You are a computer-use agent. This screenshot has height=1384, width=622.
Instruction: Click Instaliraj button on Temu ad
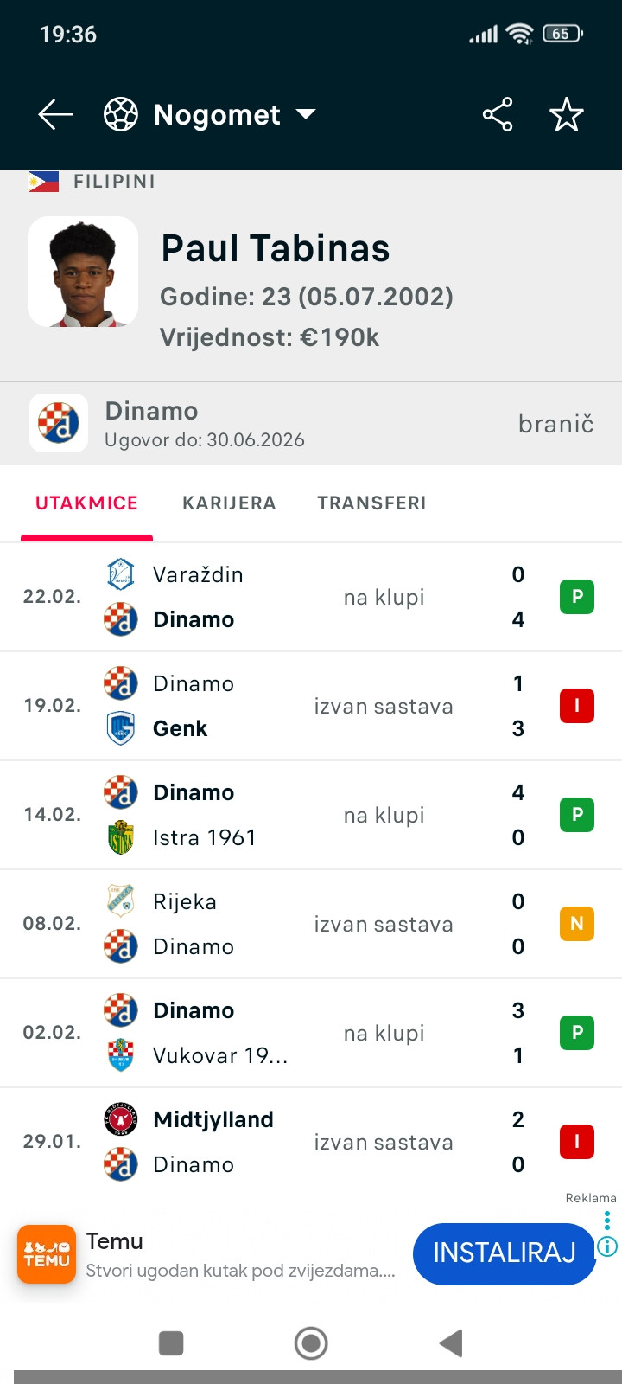pos(505,1253)
